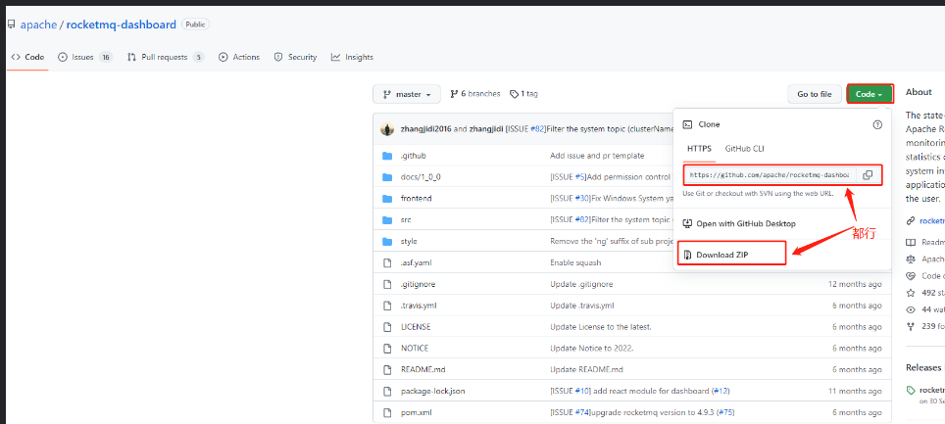This screenshot has width=945, height=424.
Task: Open the pom.xml file
Action: [x=416, y=412]
